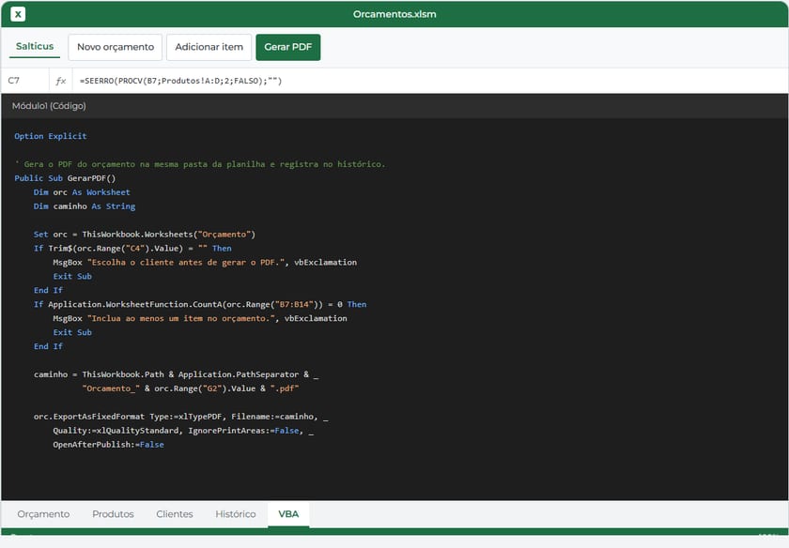The height and width of the screenshot is (548, 789).
Task: Click the Dim caminho As String line
Action: [x=85, y=206]
